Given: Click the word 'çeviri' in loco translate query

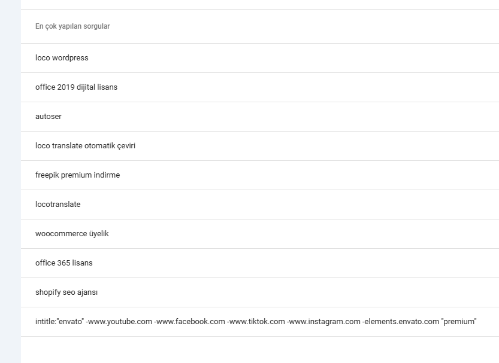Looking at the screenshot, I should point(126,146).
